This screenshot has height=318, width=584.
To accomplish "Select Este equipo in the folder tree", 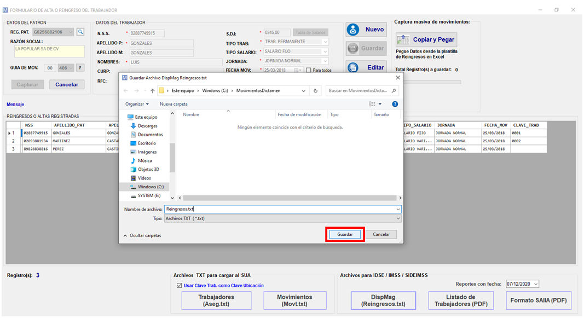I will click(142, 117).
